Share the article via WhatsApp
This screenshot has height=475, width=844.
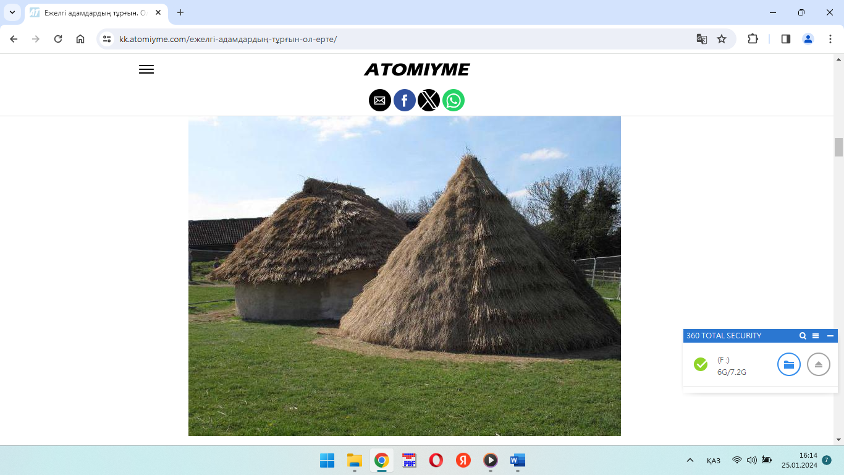[x=454, y=100]
